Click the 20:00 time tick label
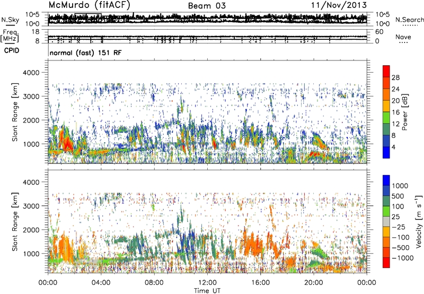This screenshot has width=424, height=294. click(x=313, y=283)
